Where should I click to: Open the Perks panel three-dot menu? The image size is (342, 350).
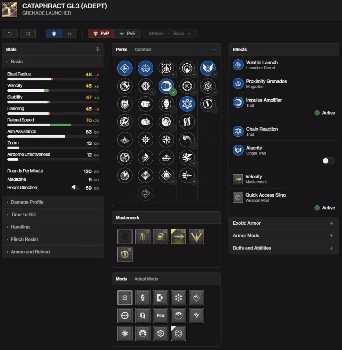(214, 50)
